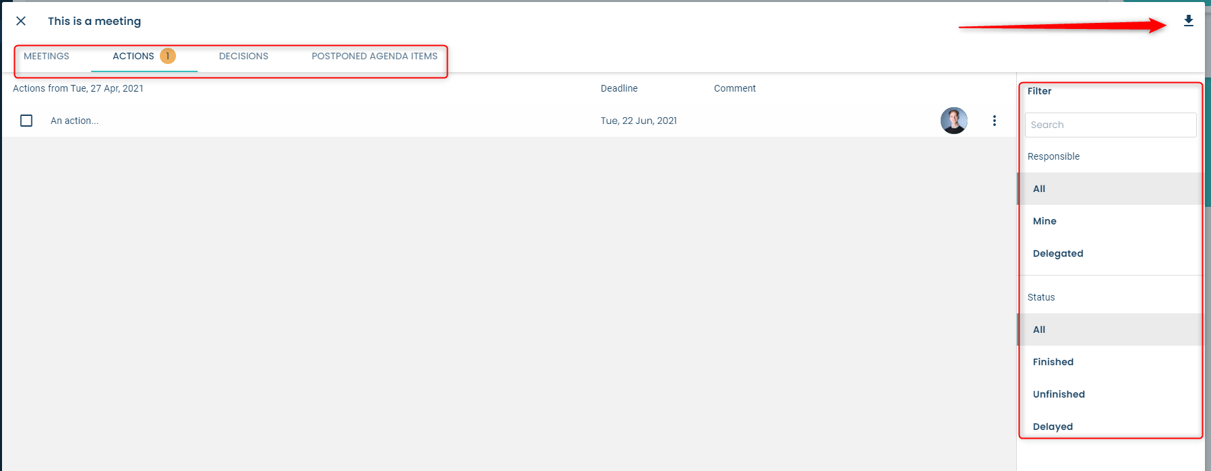This screenshot has height=471, width=1211.
Task: Open the Decisions tab
Action: 243,56
